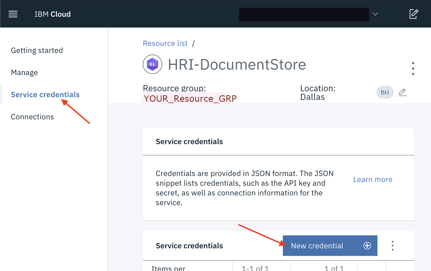Image resolution: width=431 pixels, height=271 pixels.
Task: Go to Manage section
Action: tap(24, 73)
